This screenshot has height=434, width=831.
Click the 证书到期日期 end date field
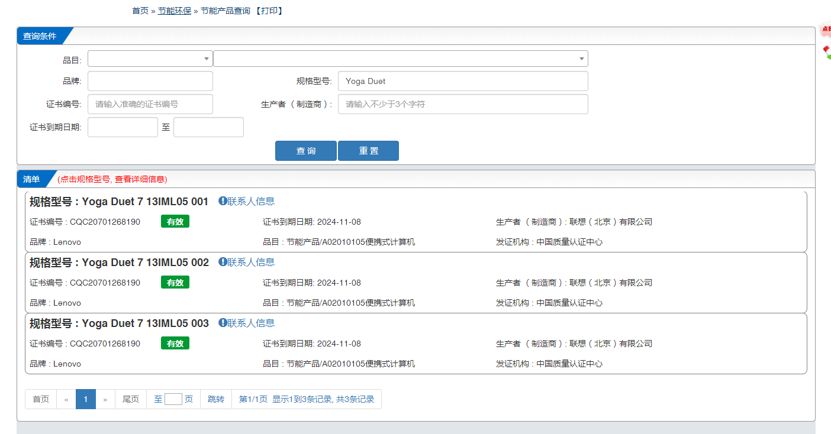[208, 127]
